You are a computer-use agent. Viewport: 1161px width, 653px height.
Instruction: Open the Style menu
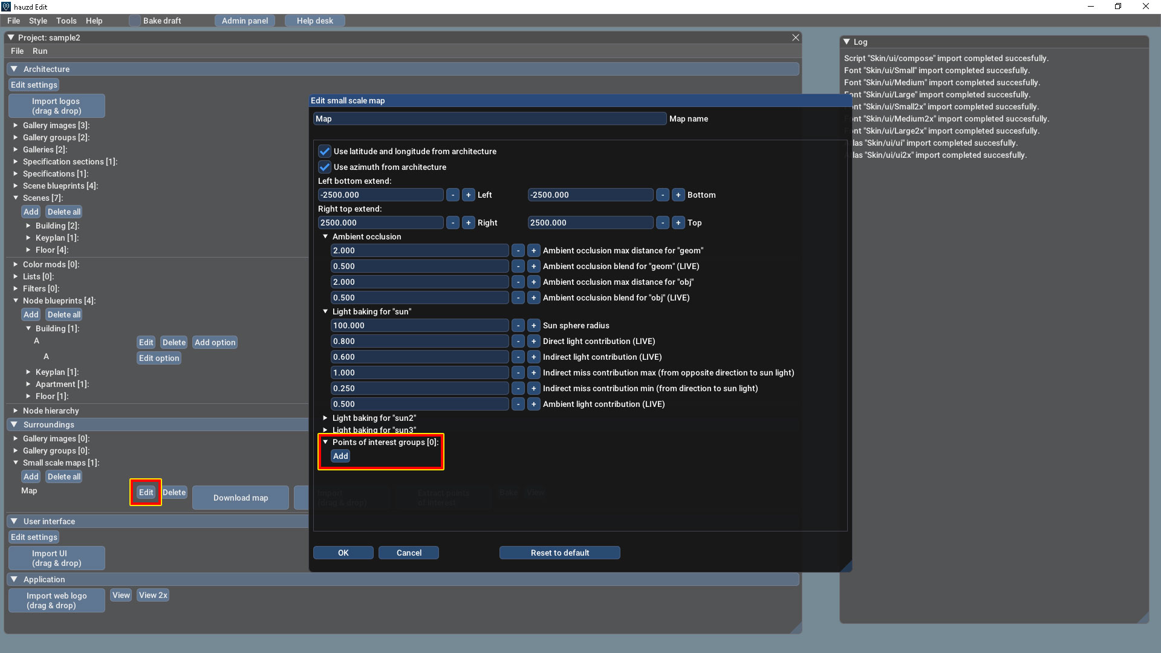[37, 21]
